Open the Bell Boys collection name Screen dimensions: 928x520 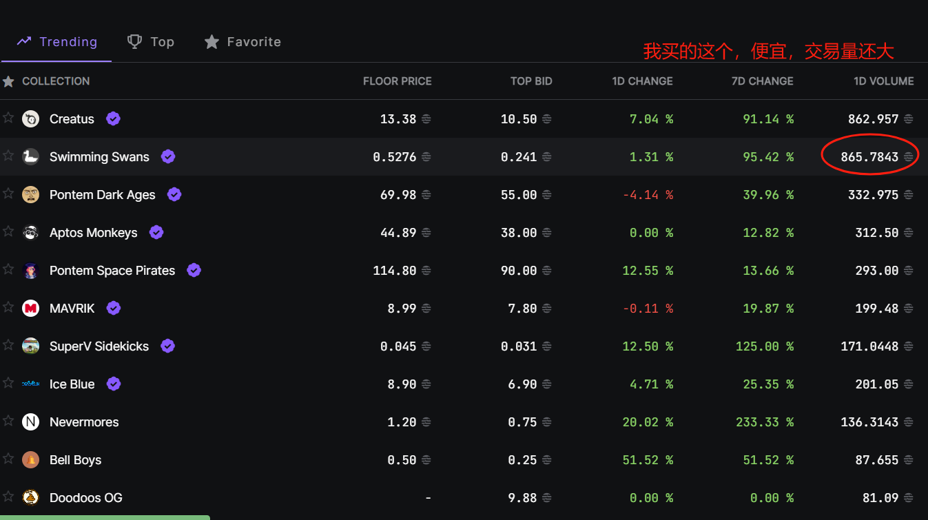tap(75, 460)
